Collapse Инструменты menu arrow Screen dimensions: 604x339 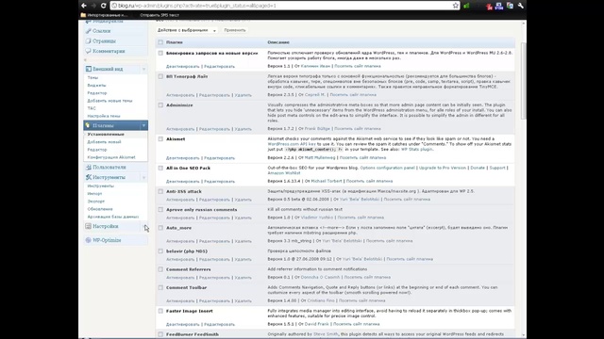click(x=143, y=177)
